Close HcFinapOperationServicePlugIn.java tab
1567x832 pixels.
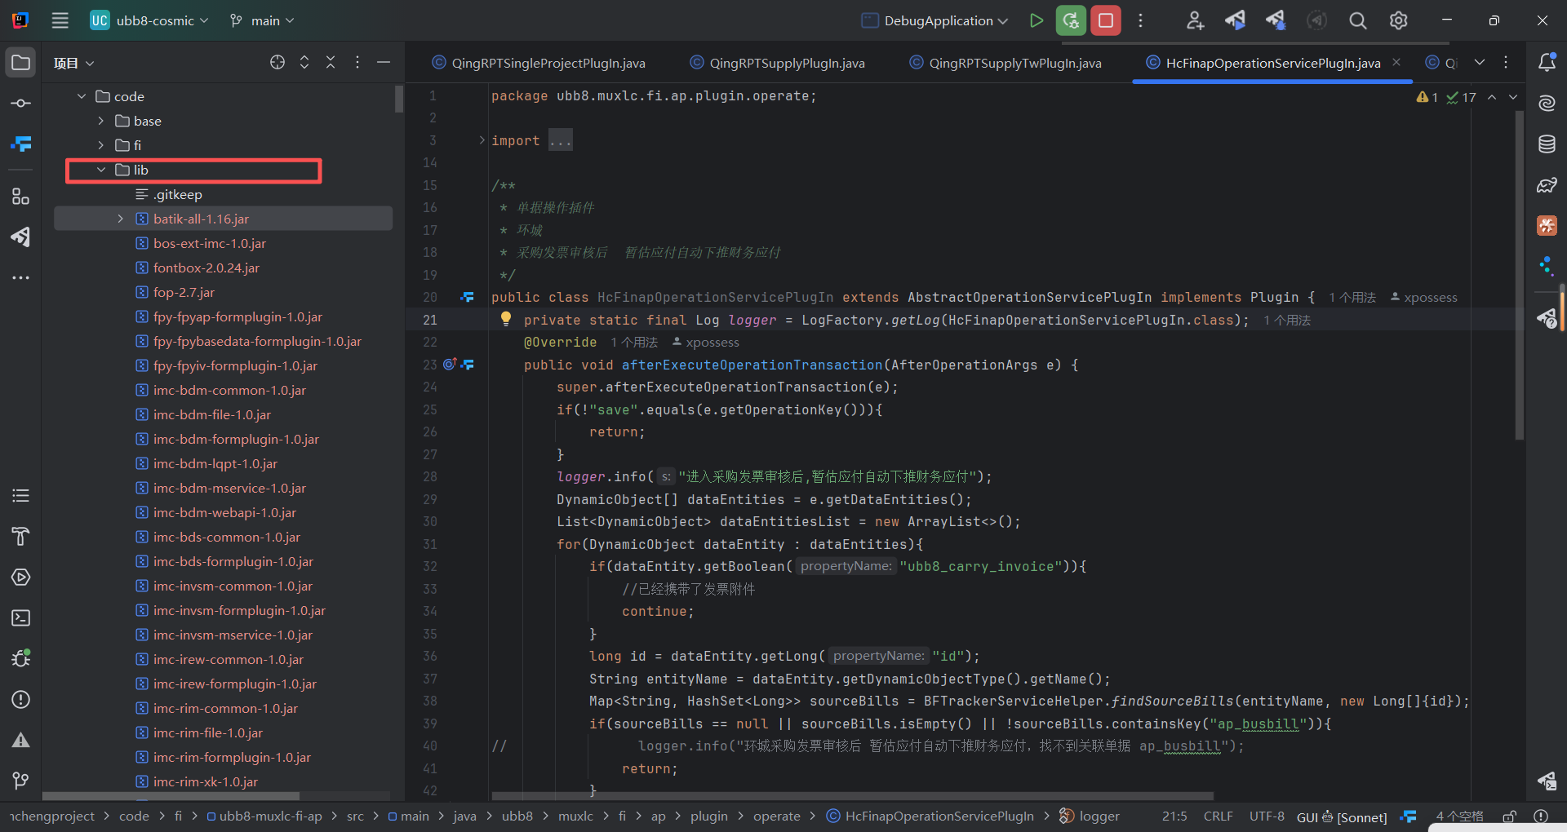pos(1396,62)
